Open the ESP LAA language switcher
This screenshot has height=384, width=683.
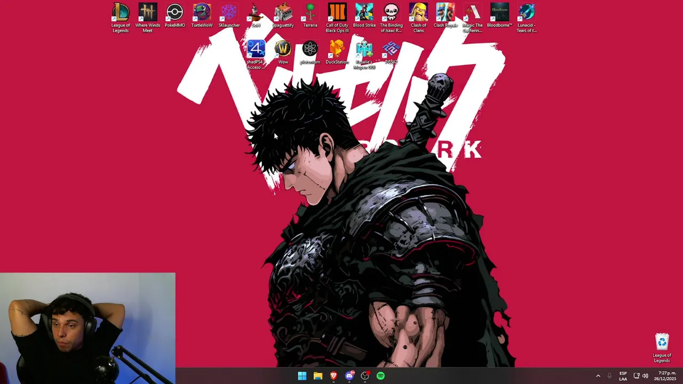coord(623,376)
